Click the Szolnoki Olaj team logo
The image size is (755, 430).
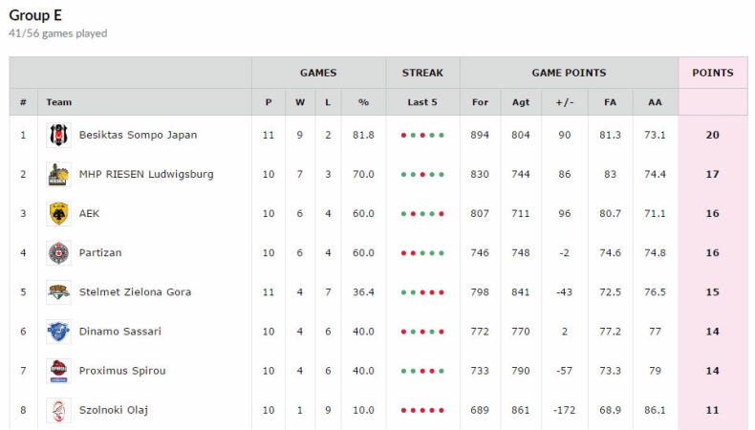(x=58, y=410)
